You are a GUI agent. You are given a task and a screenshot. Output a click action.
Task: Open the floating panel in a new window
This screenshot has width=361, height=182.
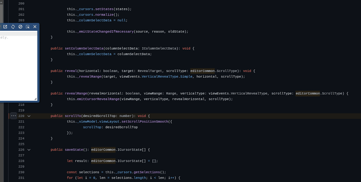pos(5,27)
